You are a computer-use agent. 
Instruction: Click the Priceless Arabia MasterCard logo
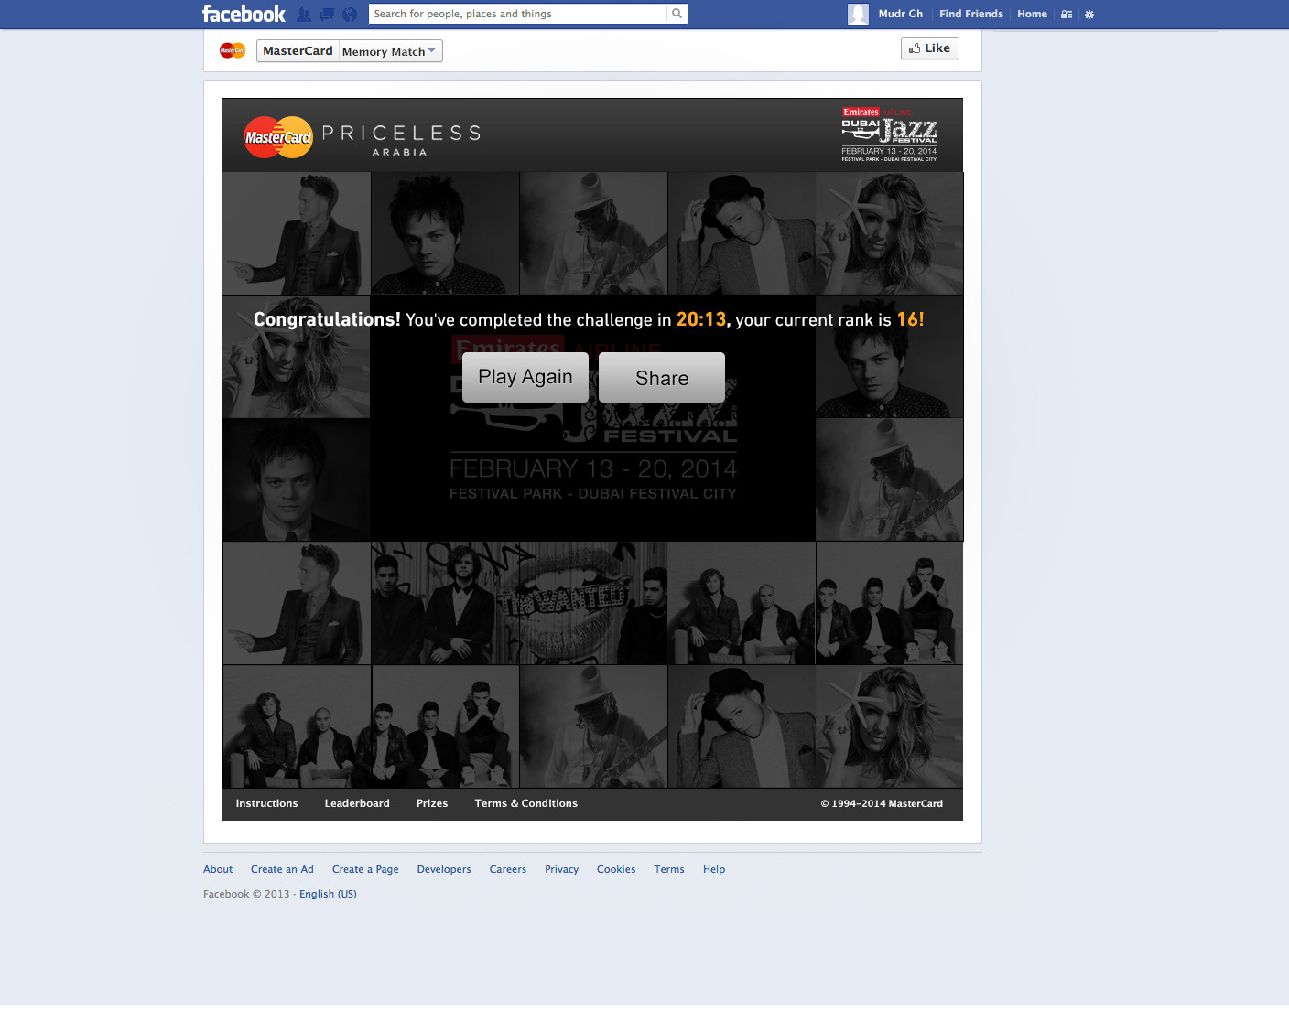pyautogui.click(x=362, y=137)
